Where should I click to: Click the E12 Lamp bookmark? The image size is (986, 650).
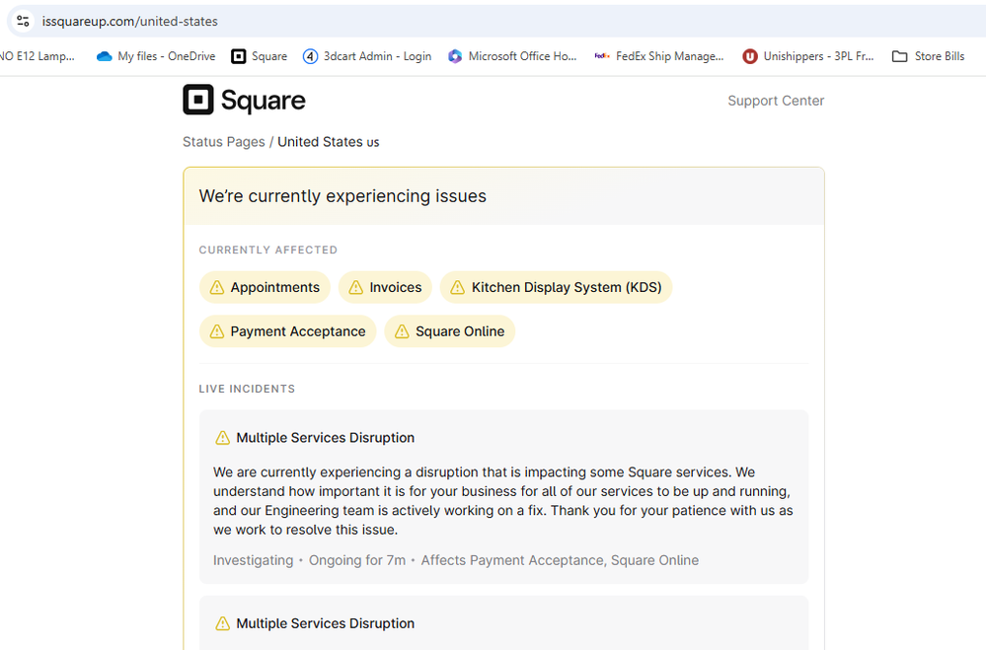coord(38,56)
